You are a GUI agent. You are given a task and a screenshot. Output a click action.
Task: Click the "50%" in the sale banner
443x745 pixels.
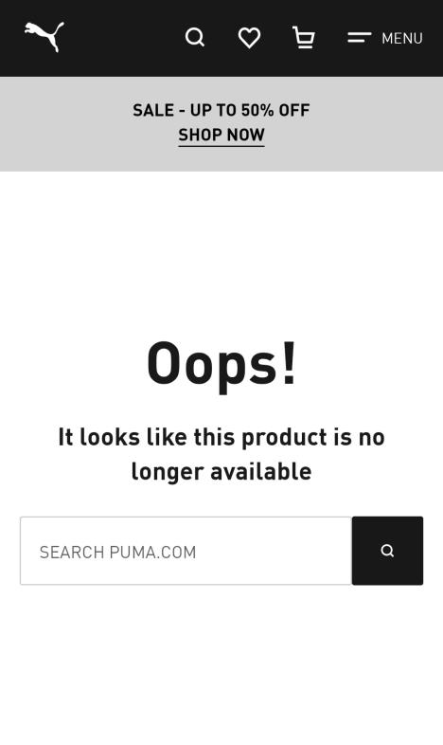pyautogui.click(x=257, y=110)
